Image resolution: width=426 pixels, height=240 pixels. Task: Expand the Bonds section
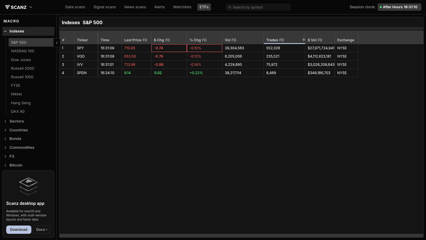(28, 139)
